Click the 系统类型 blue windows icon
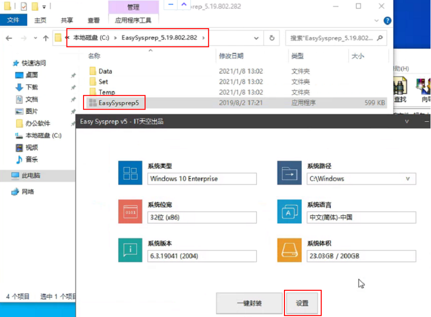The width and height of the screenshot is (431, 317). coord(130,173)
